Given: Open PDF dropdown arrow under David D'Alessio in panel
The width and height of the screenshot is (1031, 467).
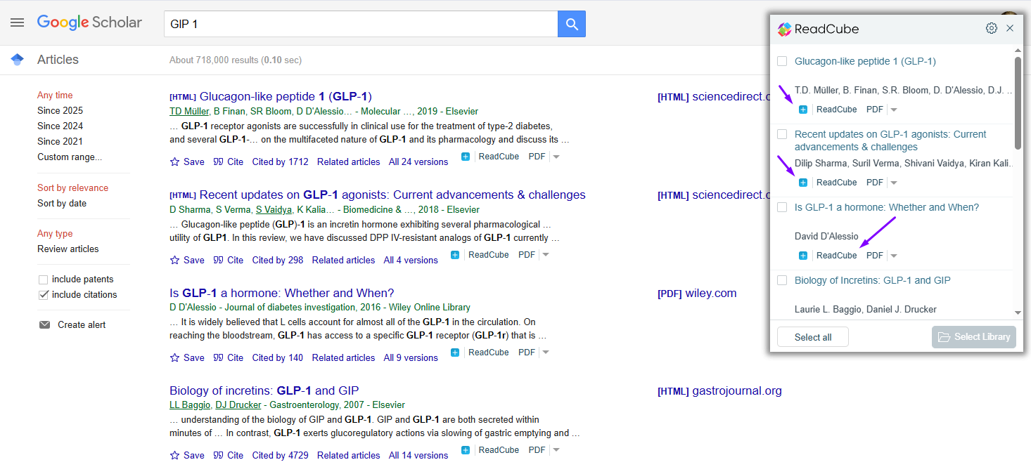Looking at the screenshot, I should click(894, 256).
